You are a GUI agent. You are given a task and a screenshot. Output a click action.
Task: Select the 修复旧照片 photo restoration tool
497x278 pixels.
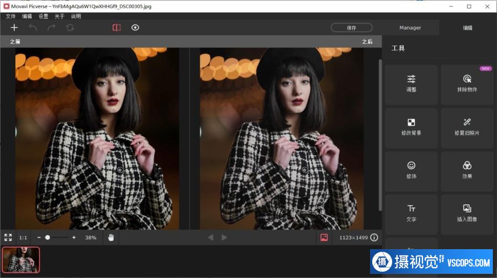click(467, 128)
